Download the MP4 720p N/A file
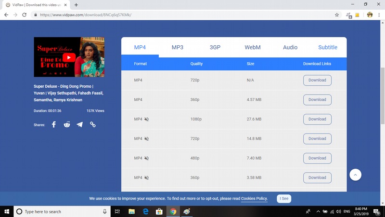The image size is (385, 217). pyautogui.click(x=317, y=80)
